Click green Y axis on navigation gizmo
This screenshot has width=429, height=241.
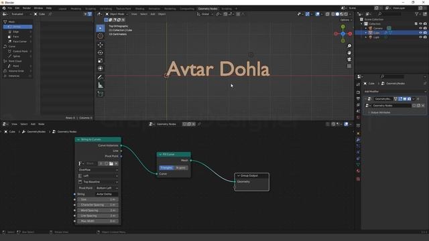click(x=343, y=27)
